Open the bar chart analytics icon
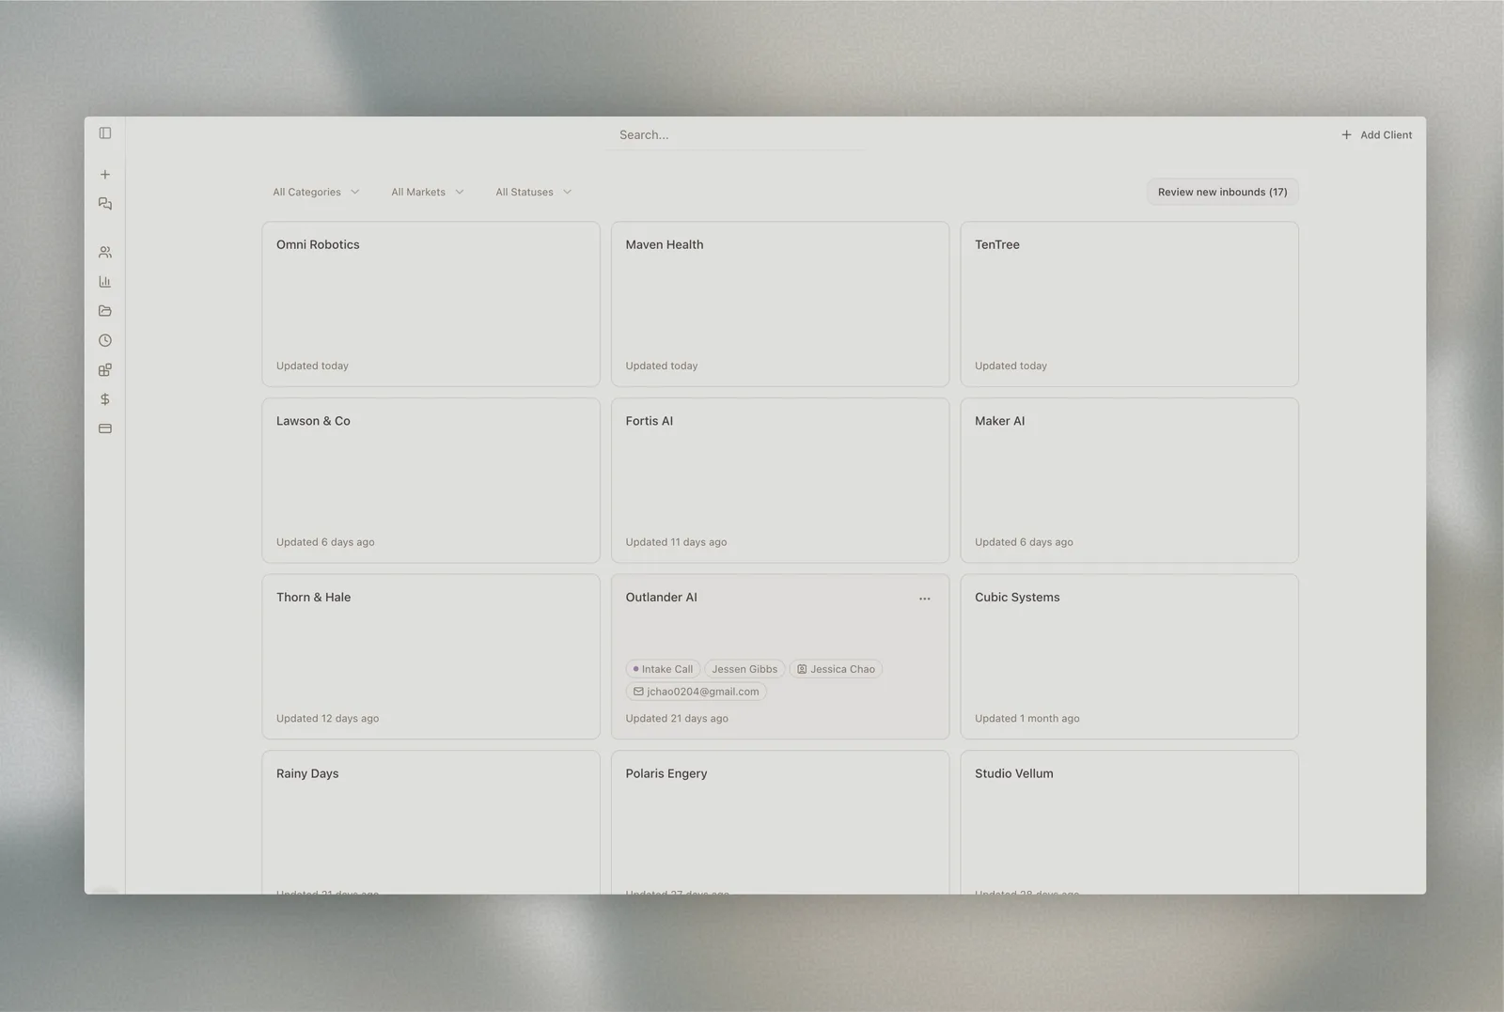 click(105, 282)
